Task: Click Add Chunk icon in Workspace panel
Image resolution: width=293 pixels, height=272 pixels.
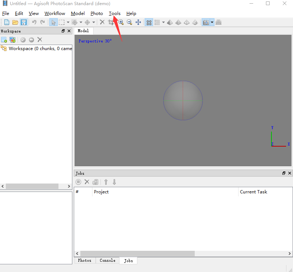Action: point(4,39)
